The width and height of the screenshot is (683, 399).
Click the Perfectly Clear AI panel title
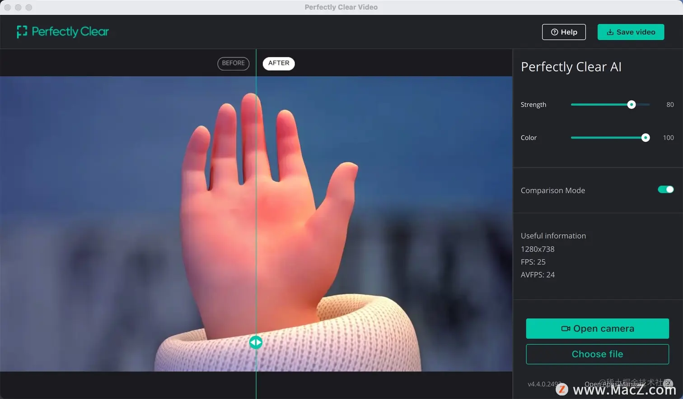click(x=571, y=67)
